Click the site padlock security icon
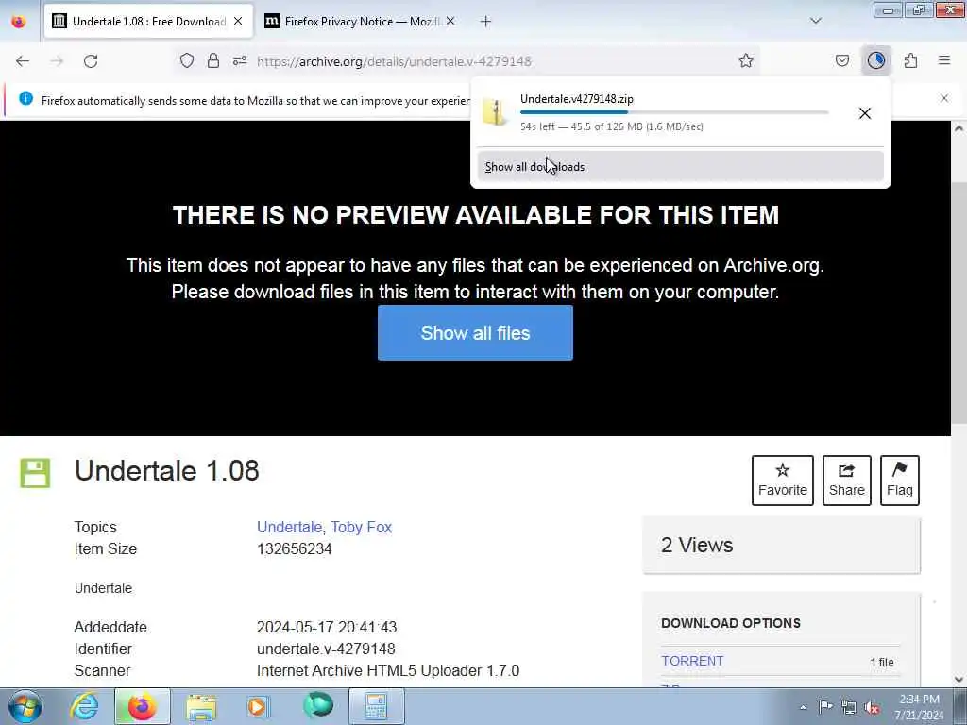This screenshot has height=725, width=967. (213, 60)
